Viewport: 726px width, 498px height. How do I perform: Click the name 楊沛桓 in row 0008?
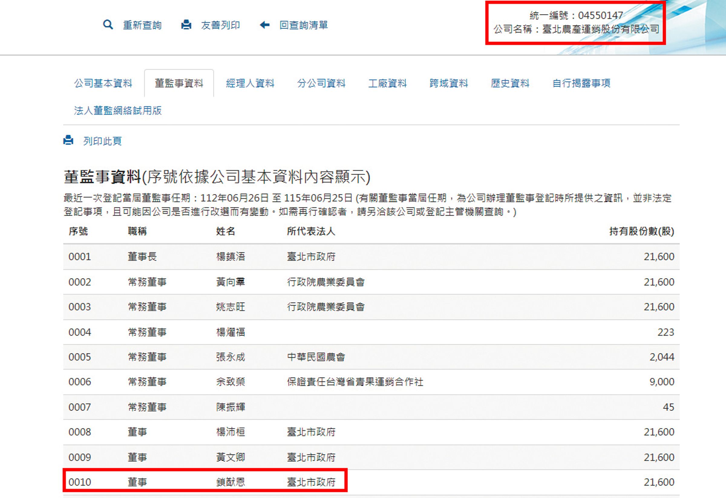231,432
